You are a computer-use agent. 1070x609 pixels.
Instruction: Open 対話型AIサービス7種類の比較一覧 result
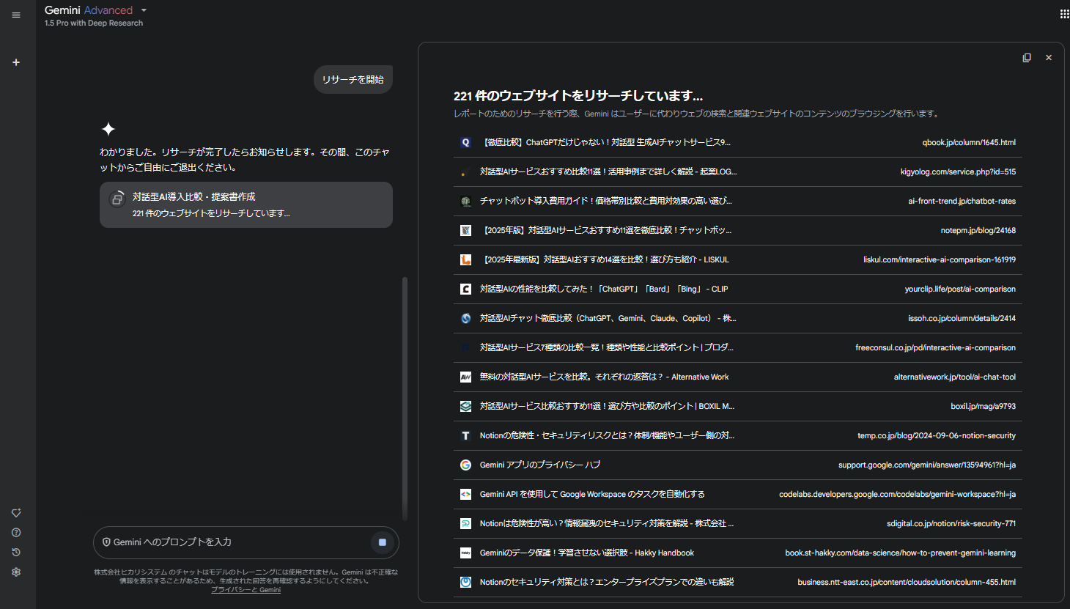pos(607,348)
